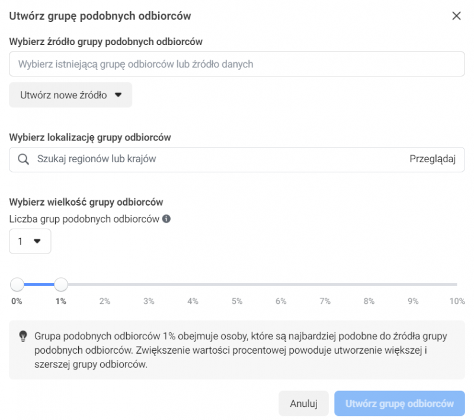This screenshot has height=420, width=474.
Task: Click the 9% slider label
Action: pyautogui.click(x=413, y=301)
